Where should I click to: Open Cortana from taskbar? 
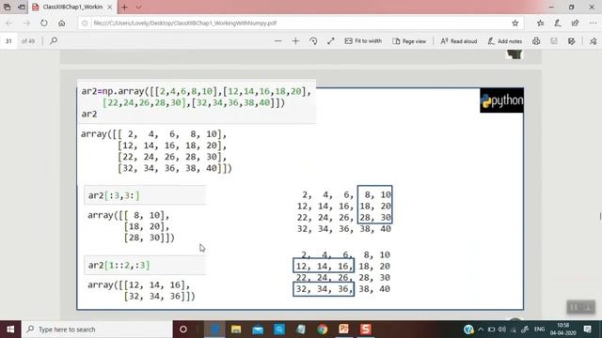point(183,330)
